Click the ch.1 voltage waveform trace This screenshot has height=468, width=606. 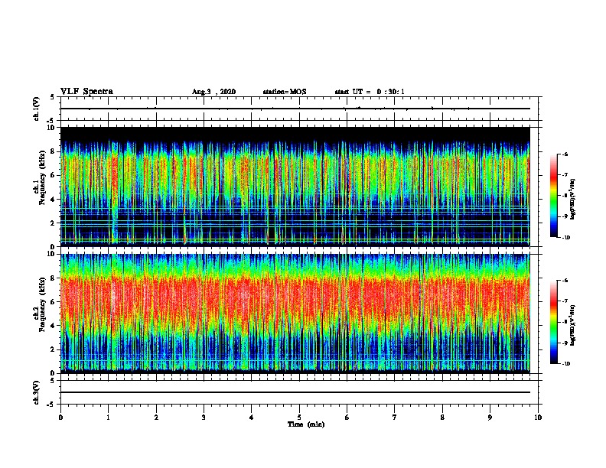[295, 109]
